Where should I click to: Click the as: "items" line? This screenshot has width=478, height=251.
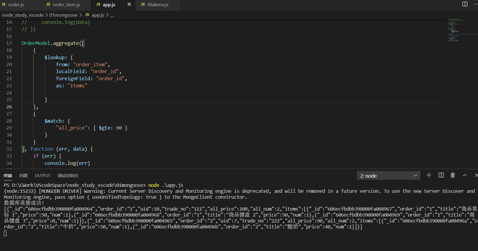tap(72, 86)
